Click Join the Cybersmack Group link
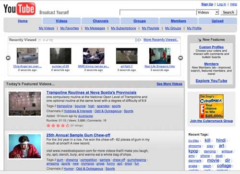Screen dimensions: 240x174 211,121
